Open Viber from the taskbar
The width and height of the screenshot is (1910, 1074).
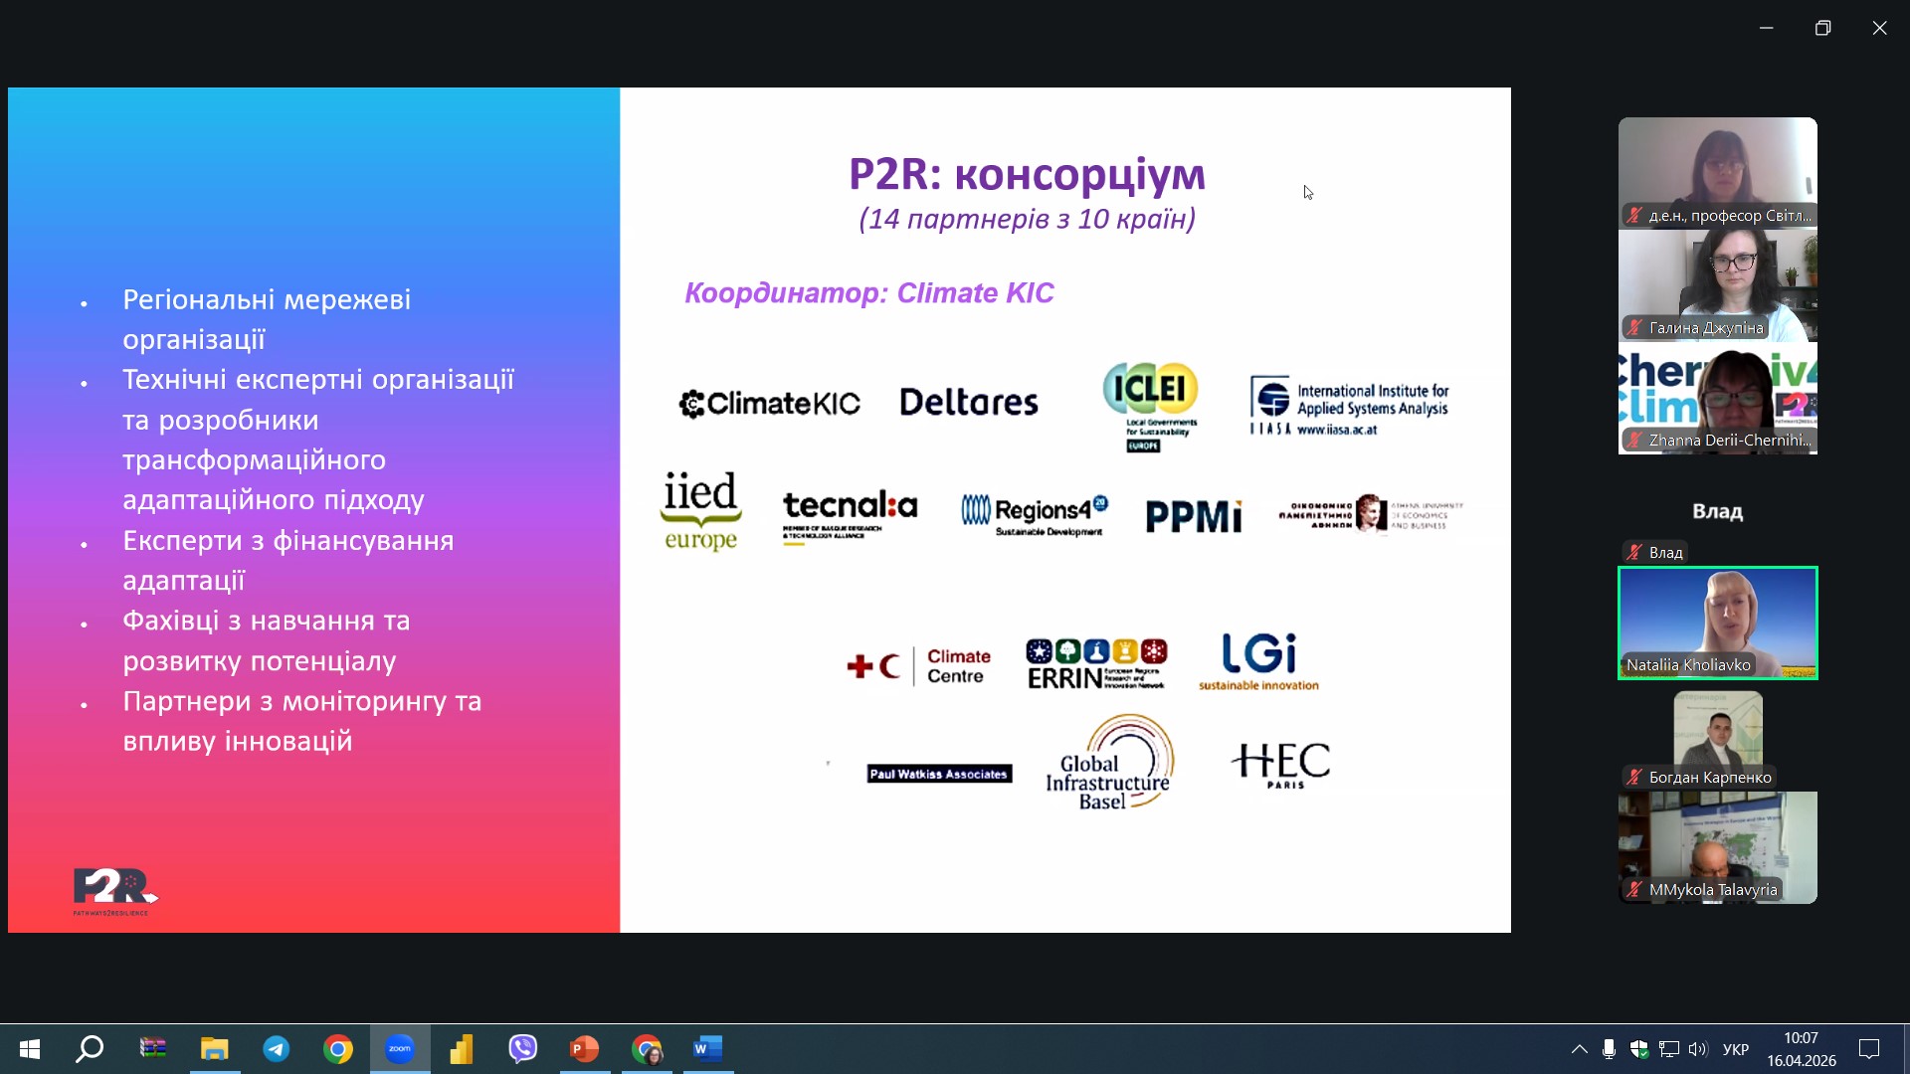click(x=523, y=1049)
